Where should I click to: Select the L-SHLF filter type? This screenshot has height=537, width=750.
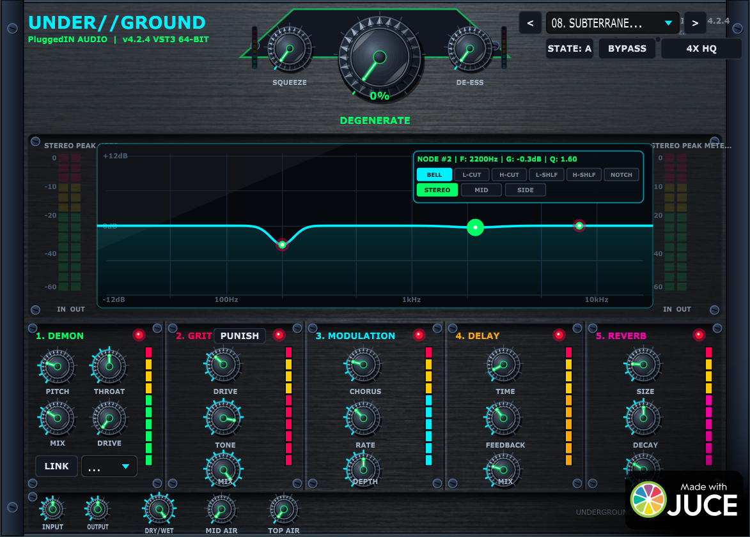tap(546, 175)
